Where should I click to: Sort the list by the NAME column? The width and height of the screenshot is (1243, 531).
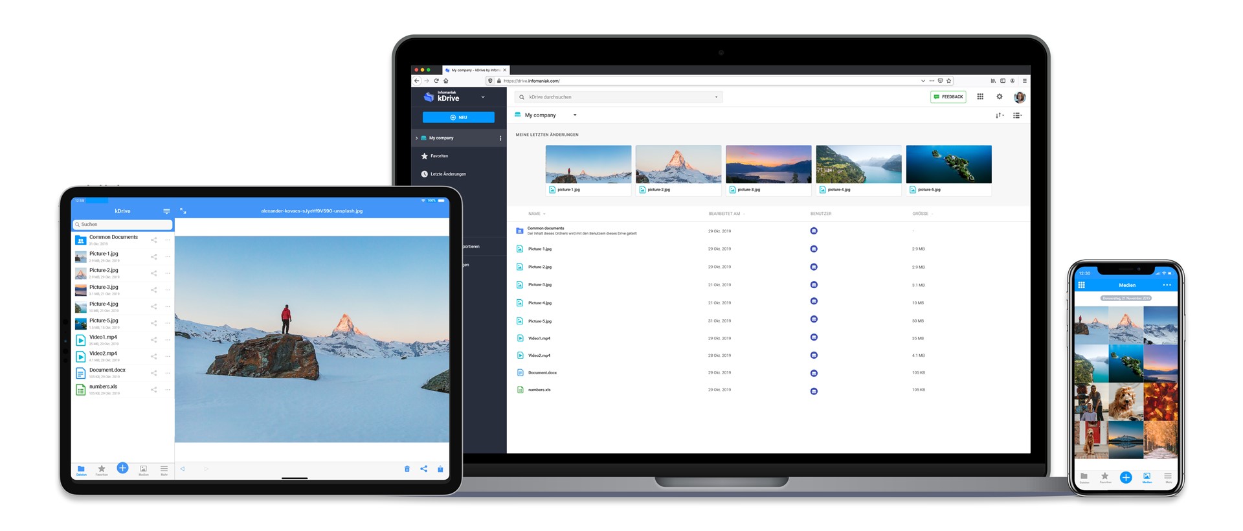coord(536,214)
